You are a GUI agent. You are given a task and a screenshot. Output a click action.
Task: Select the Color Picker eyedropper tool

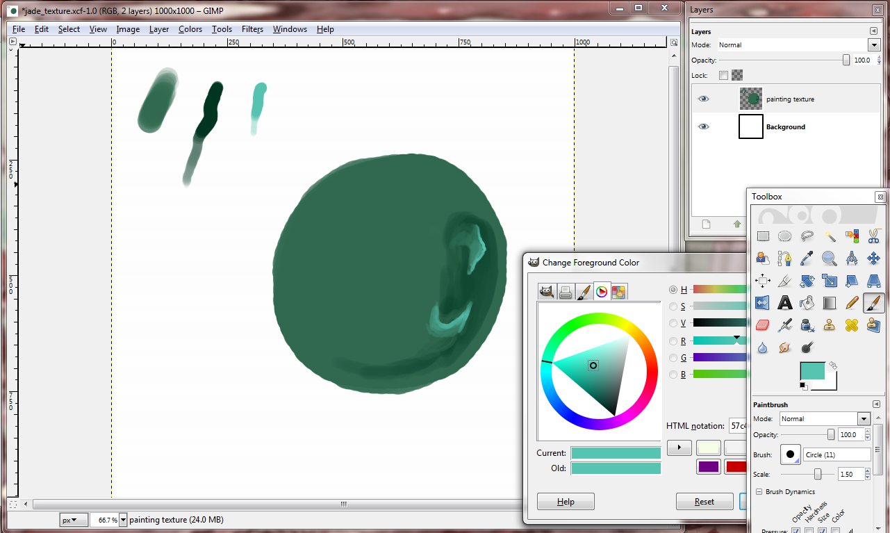point(807,259)
